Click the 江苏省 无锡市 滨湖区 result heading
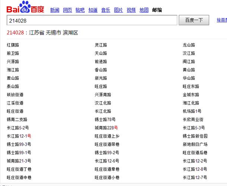 (x=54, y=33)
